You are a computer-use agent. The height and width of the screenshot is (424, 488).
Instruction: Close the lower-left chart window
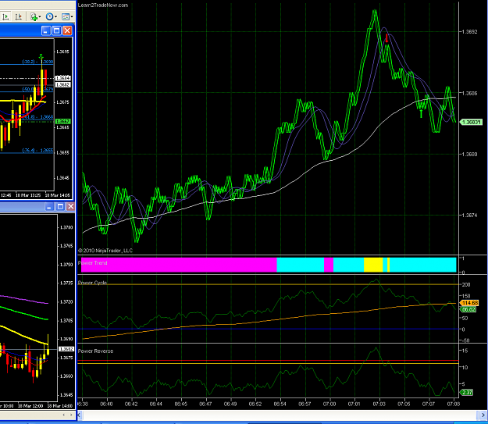pos(70,207)
